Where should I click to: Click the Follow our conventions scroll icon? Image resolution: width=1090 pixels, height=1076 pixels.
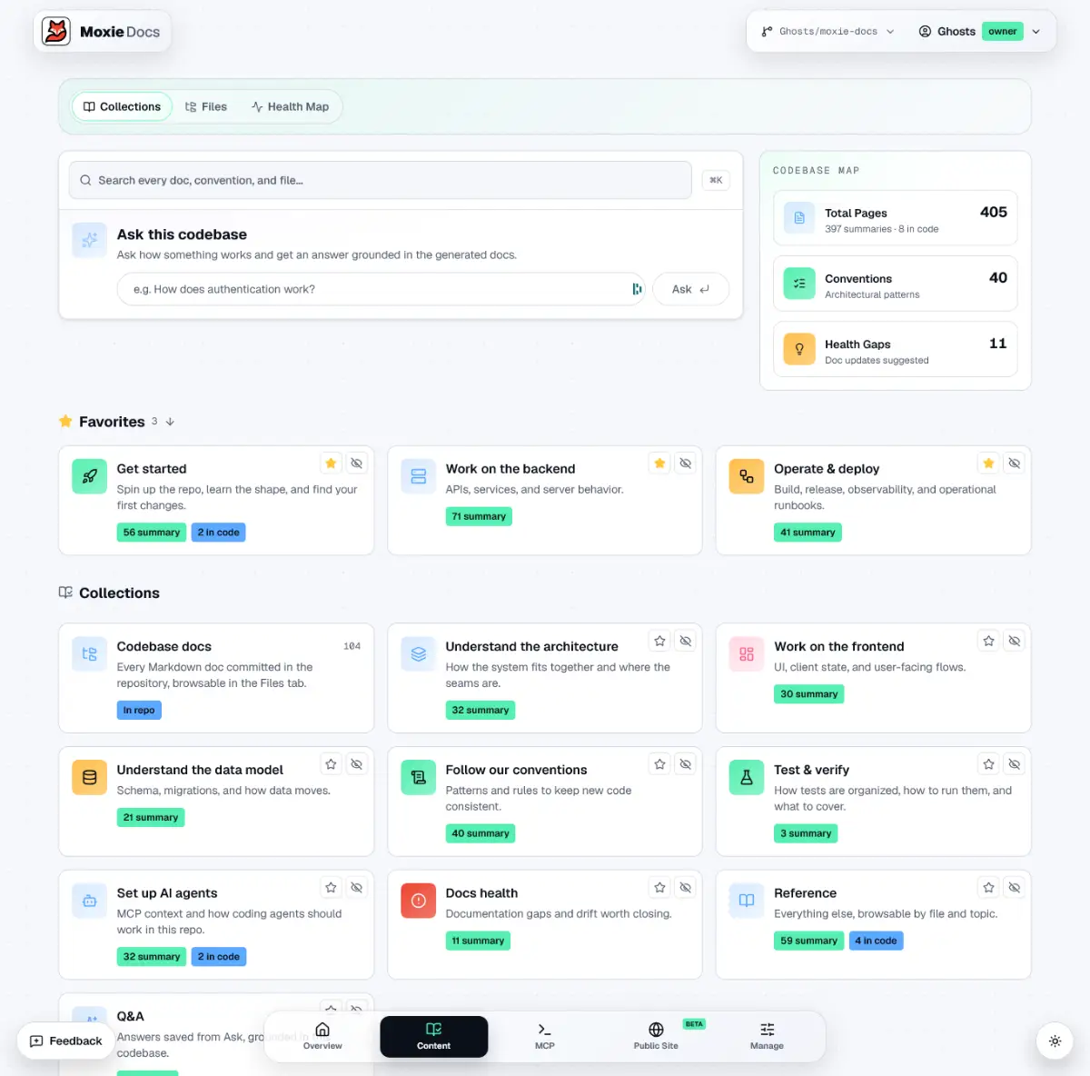pos(419,777)
